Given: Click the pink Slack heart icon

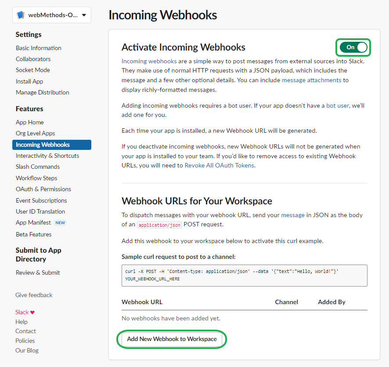Looking at the screenshot, I should (x=32, y=312).
